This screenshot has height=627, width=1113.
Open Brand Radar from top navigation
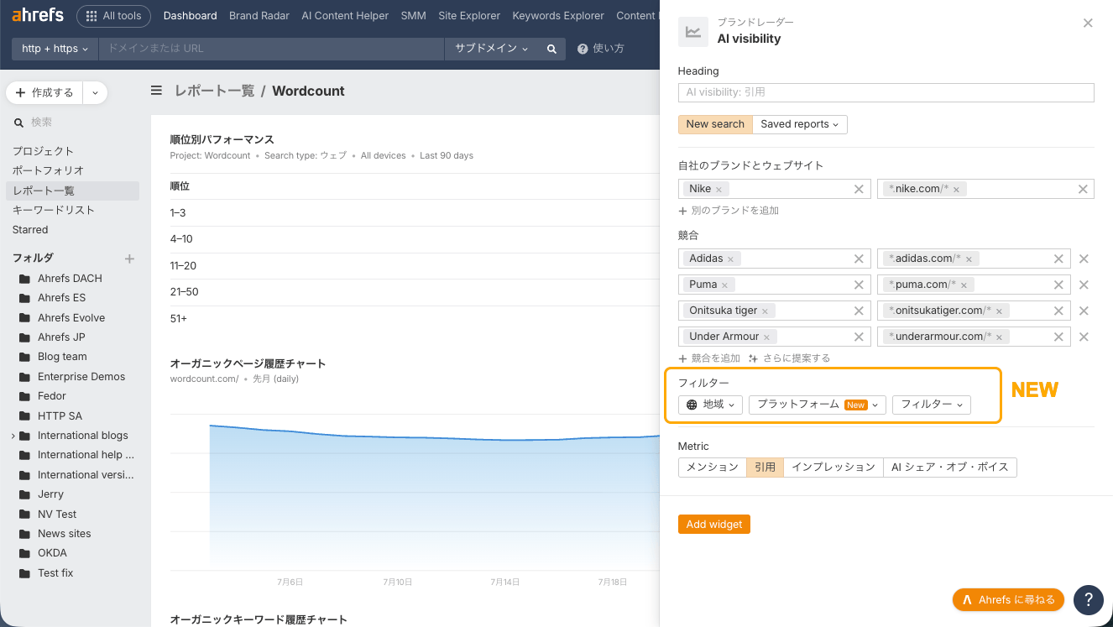click(259, 16)
